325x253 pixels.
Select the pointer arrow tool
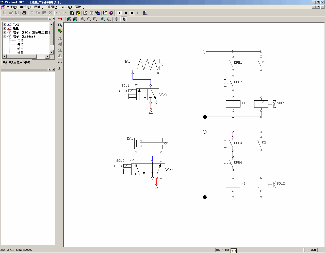click(124, 19)
